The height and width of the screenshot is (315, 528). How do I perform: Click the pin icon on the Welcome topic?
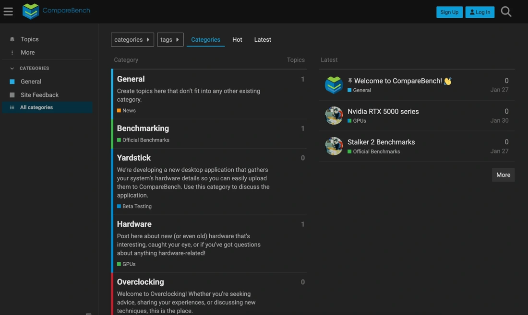click(350, 81)
